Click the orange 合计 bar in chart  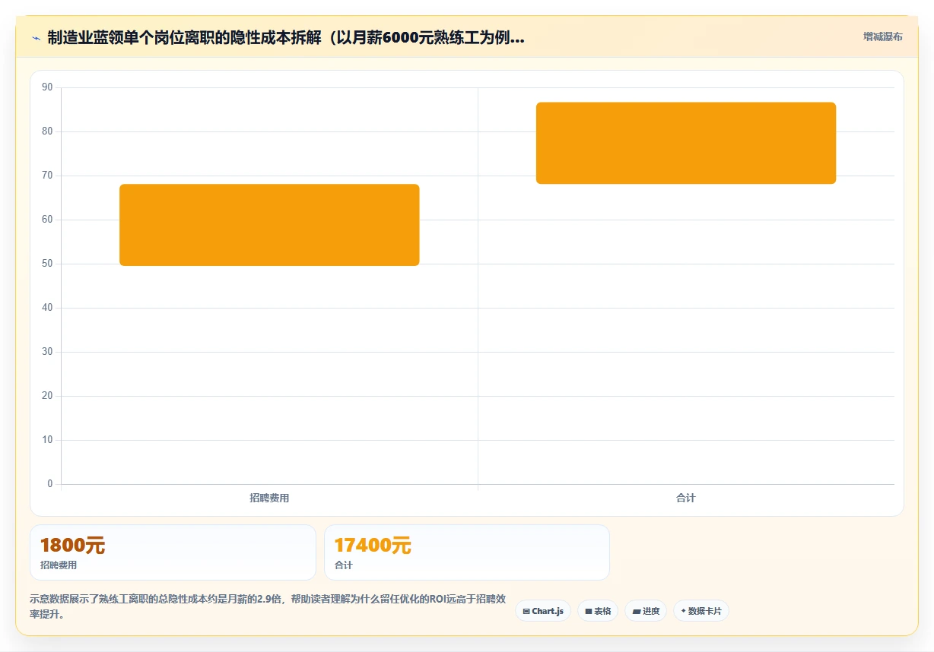(x=686, y=143)
